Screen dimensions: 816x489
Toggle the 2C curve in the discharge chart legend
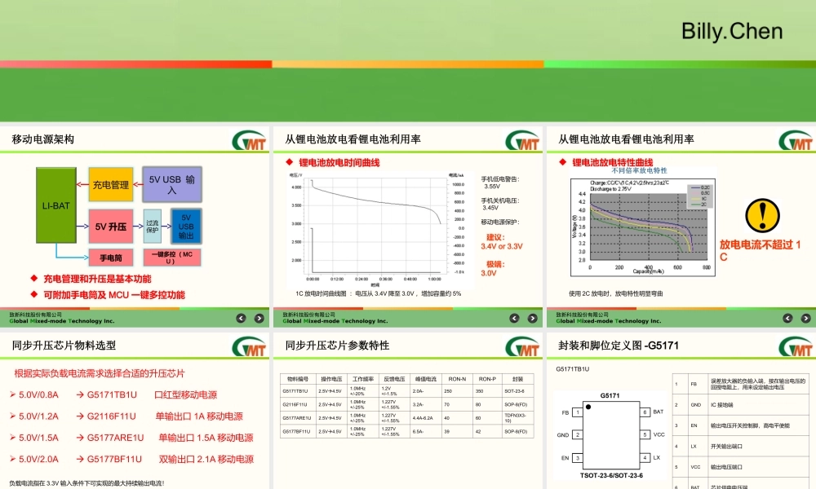pyautogui.click(x=698, y=205)
